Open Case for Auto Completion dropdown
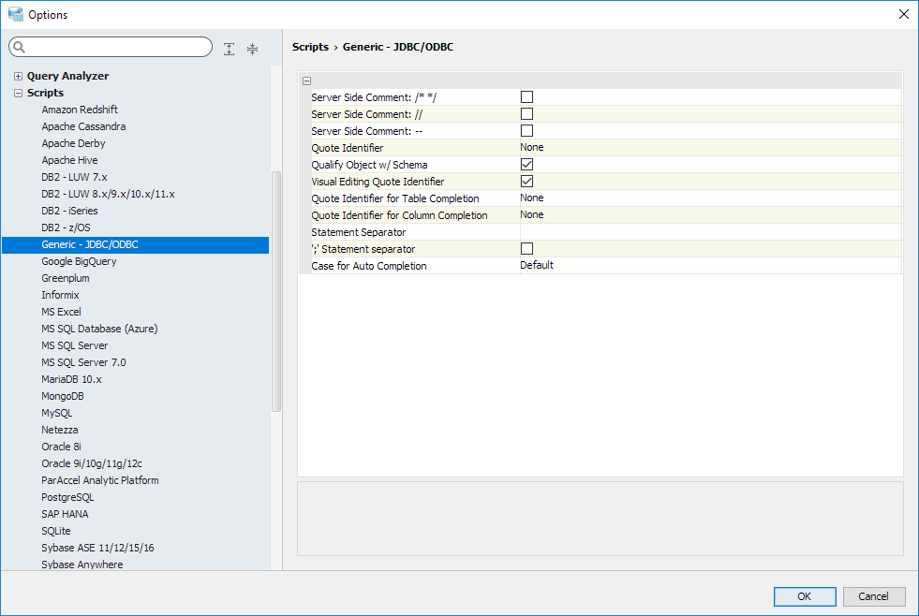 point(708,265)
